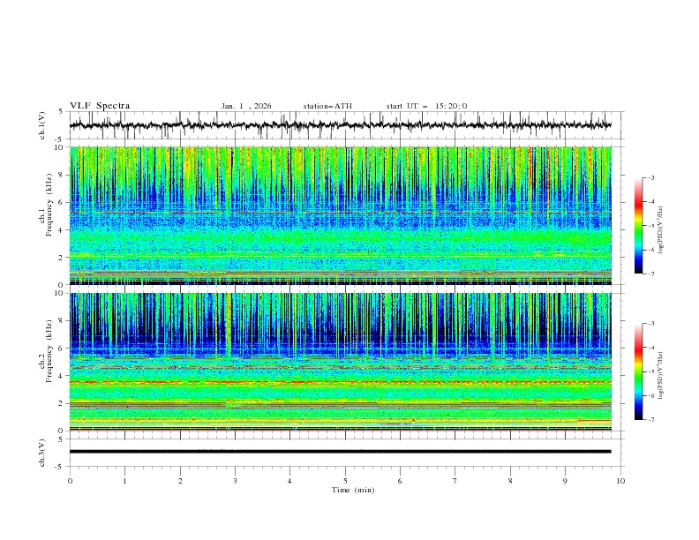Viewport: 699px width, 540px height.
Task: Click the ch.1 frequency tick '6'
Action: point(63,202)
